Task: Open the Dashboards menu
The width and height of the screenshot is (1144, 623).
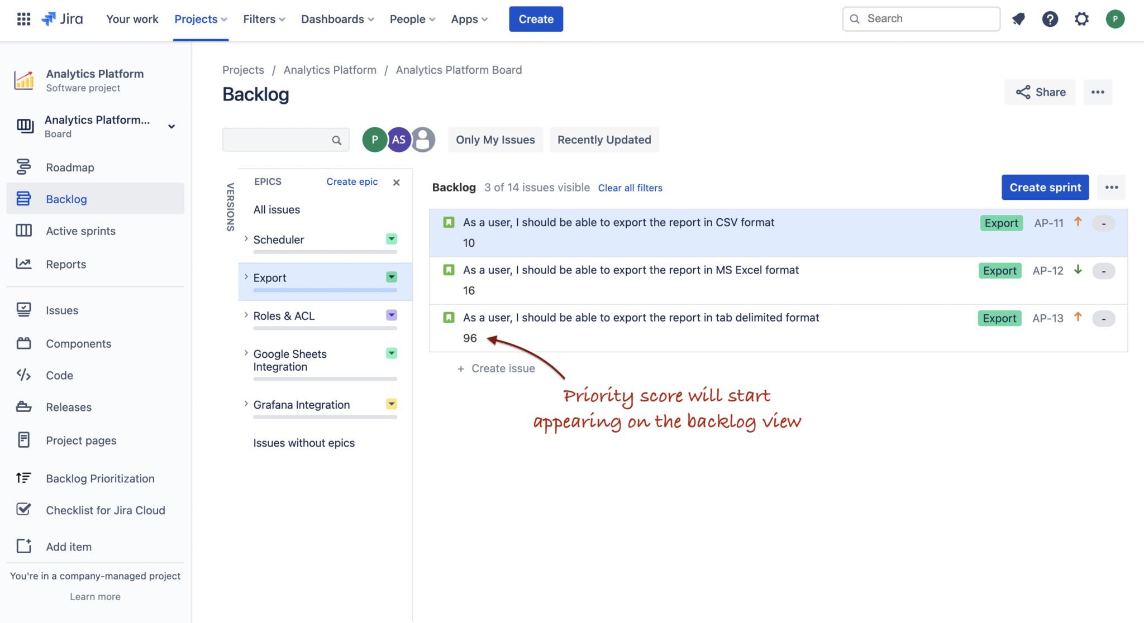Action: tap(337, 19)
